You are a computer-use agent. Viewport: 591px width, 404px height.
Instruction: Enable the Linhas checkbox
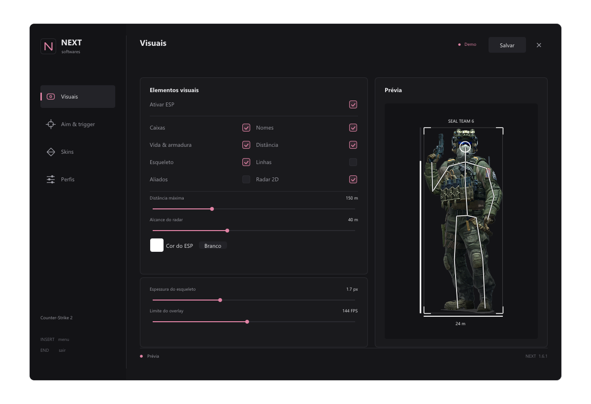pyautogui.click(x=353, y=162)
